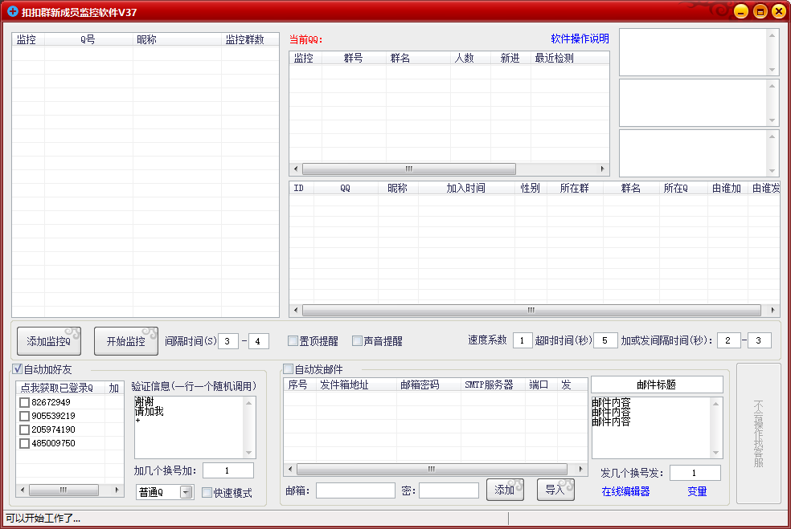The width and height of the screenshot is (791, 529).
Task: Enable the 置顶提醒 checkbox
Action: point(293,341)
